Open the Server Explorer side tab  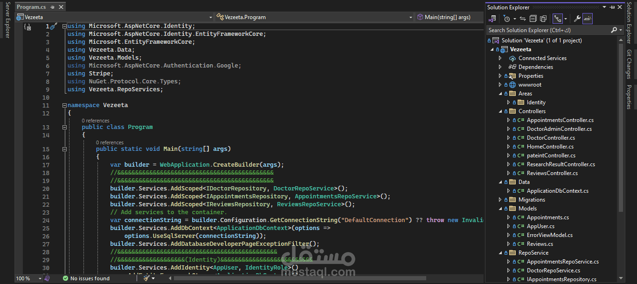[7, 20]
